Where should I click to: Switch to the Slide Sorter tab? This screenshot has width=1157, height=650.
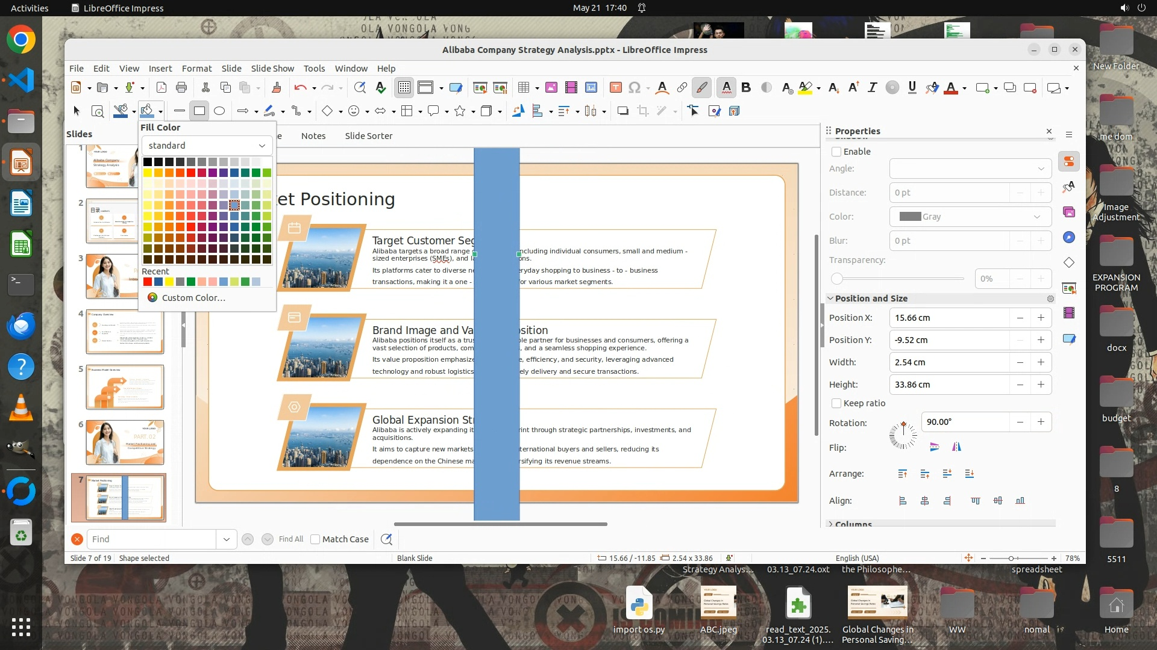pyautogui.click(x=368, y=136)
